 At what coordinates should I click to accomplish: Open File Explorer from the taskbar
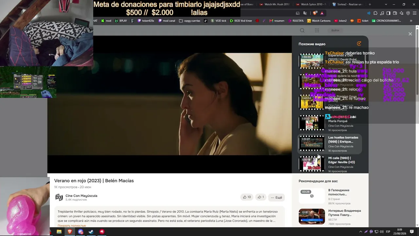[x=59, y=232]
